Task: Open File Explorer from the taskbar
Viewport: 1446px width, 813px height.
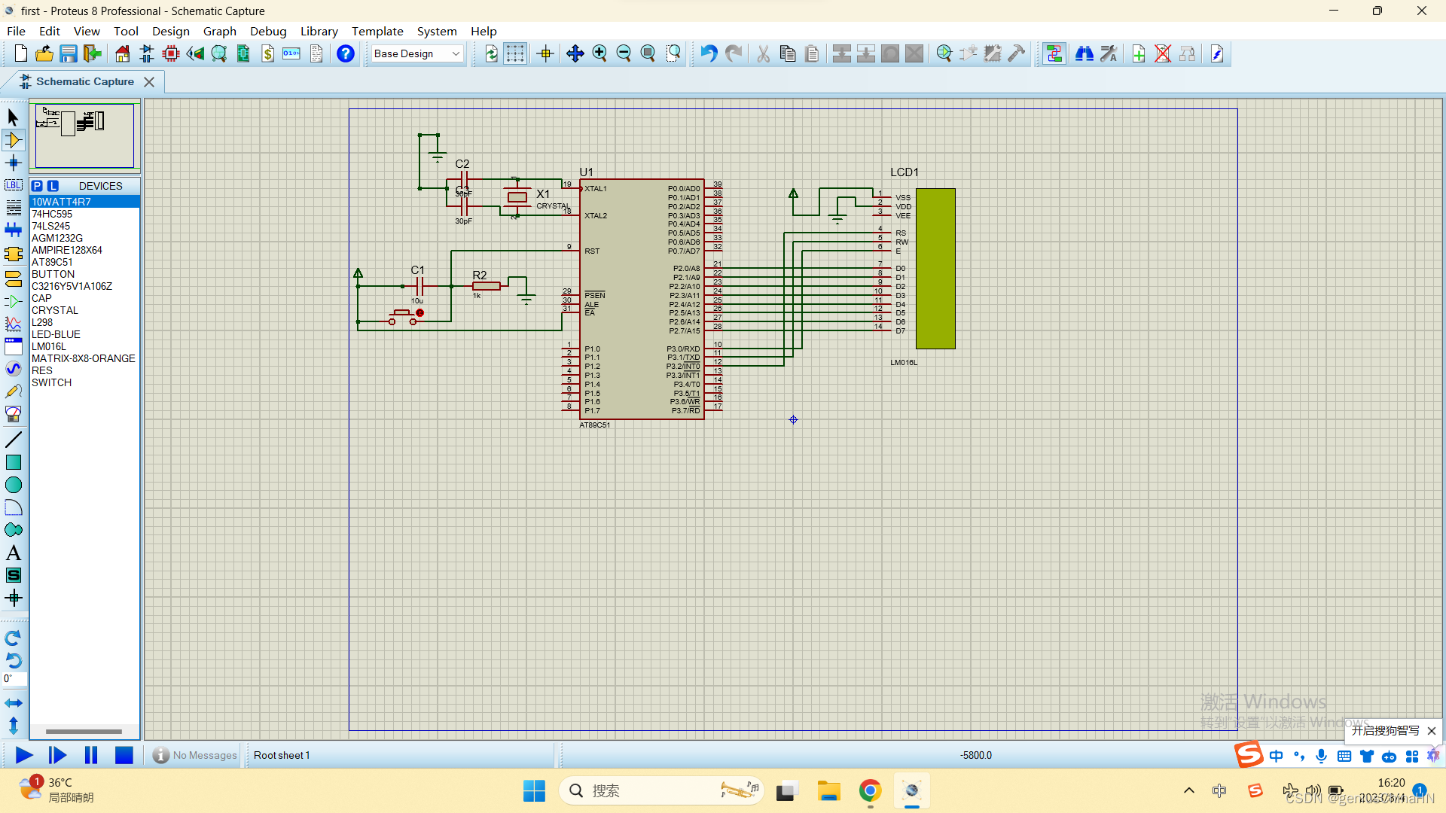Action: pos(828,791)
